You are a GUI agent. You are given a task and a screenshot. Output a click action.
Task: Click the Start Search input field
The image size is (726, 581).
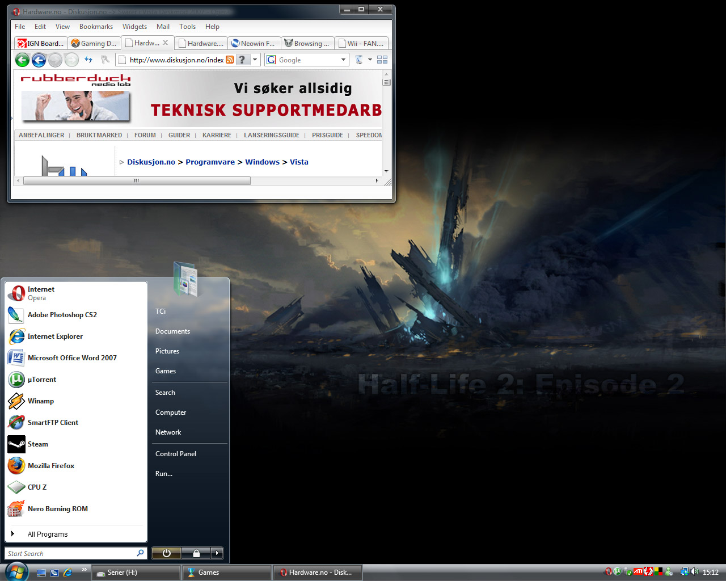click(76, 553)
